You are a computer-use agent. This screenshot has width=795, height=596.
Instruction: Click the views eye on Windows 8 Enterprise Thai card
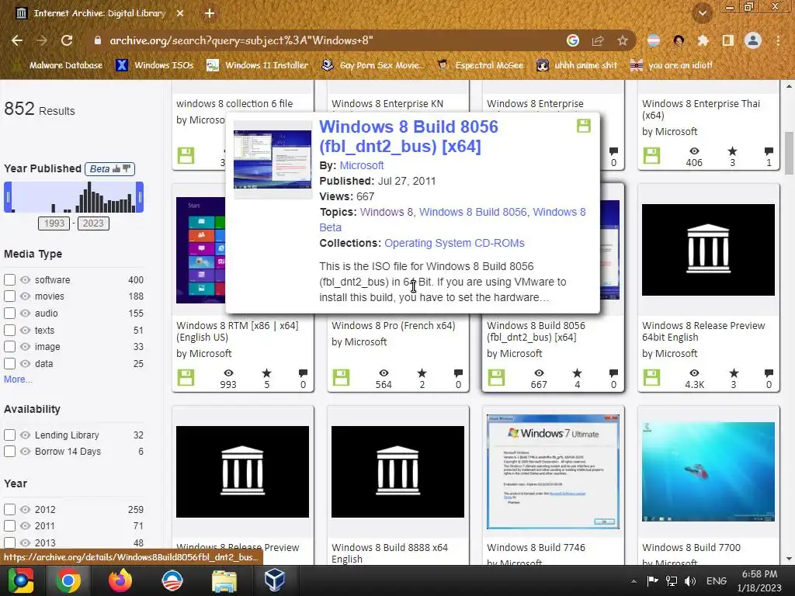coord(694,151)
